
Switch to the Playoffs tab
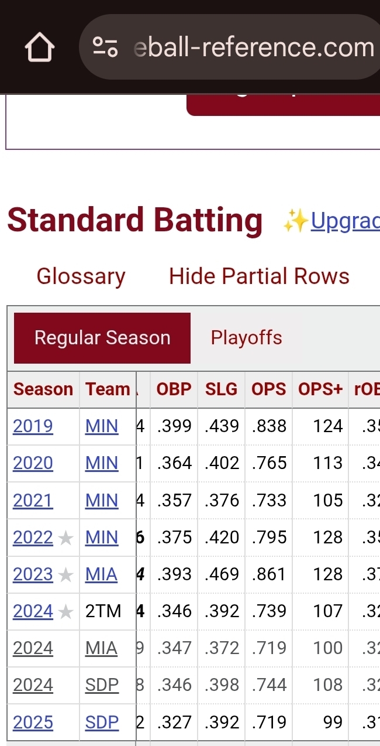pos(246,338)
